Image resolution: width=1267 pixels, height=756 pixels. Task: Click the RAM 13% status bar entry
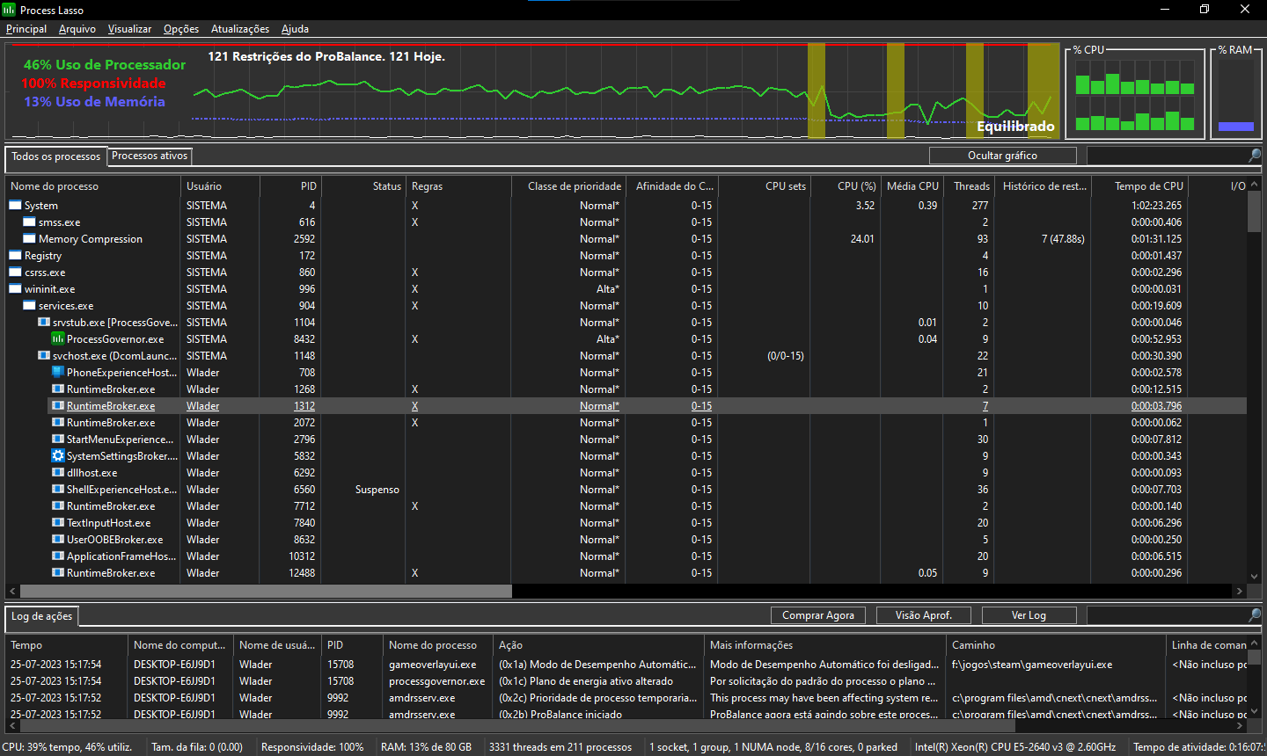point(426,747)
